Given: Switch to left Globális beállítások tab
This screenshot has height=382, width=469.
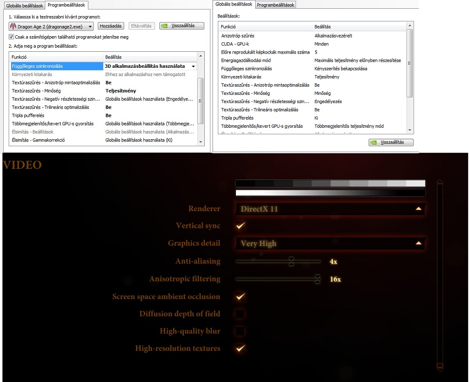Looking at the screenshot, I should pyautogui.click(x=25, y=5).
